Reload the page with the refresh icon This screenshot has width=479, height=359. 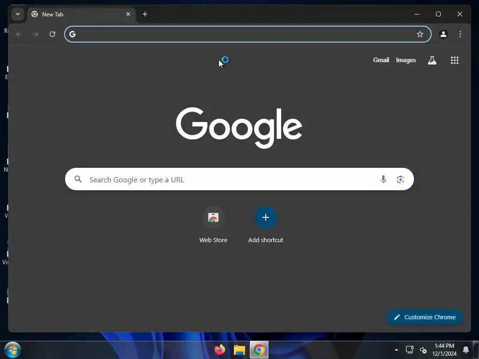pyautogui.click(x=52, y=34)
